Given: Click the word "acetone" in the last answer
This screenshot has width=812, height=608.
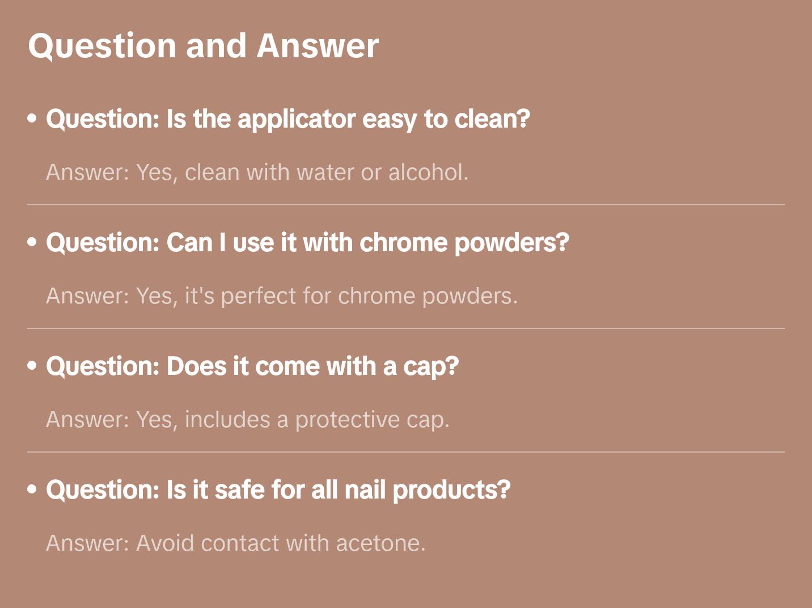Looking at the screenshot, I should (380, 543).
